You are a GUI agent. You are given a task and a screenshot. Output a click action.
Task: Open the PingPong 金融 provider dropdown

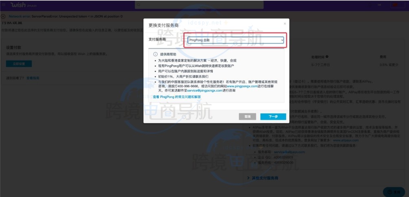pyautogui.click(x=235, y=40)
